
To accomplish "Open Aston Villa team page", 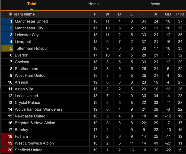I will [24, 89].
